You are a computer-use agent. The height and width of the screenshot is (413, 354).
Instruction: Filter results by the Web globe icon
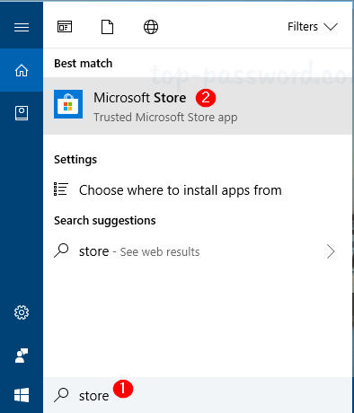click(x=151, y=27)
